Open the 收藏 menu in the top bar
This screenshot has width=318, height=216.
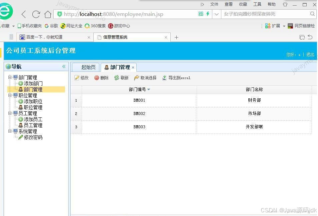243,4
